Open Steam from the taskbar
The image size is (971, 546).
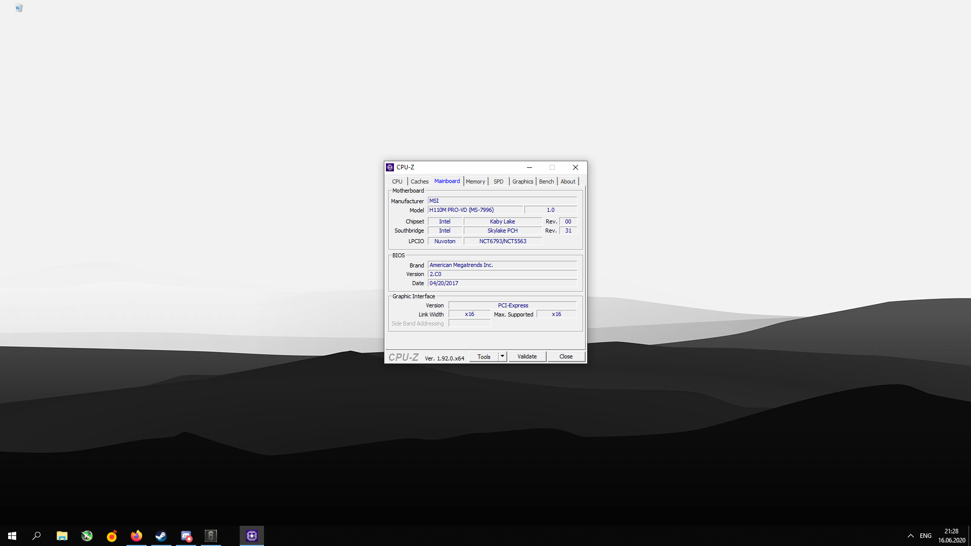(161, 536)
